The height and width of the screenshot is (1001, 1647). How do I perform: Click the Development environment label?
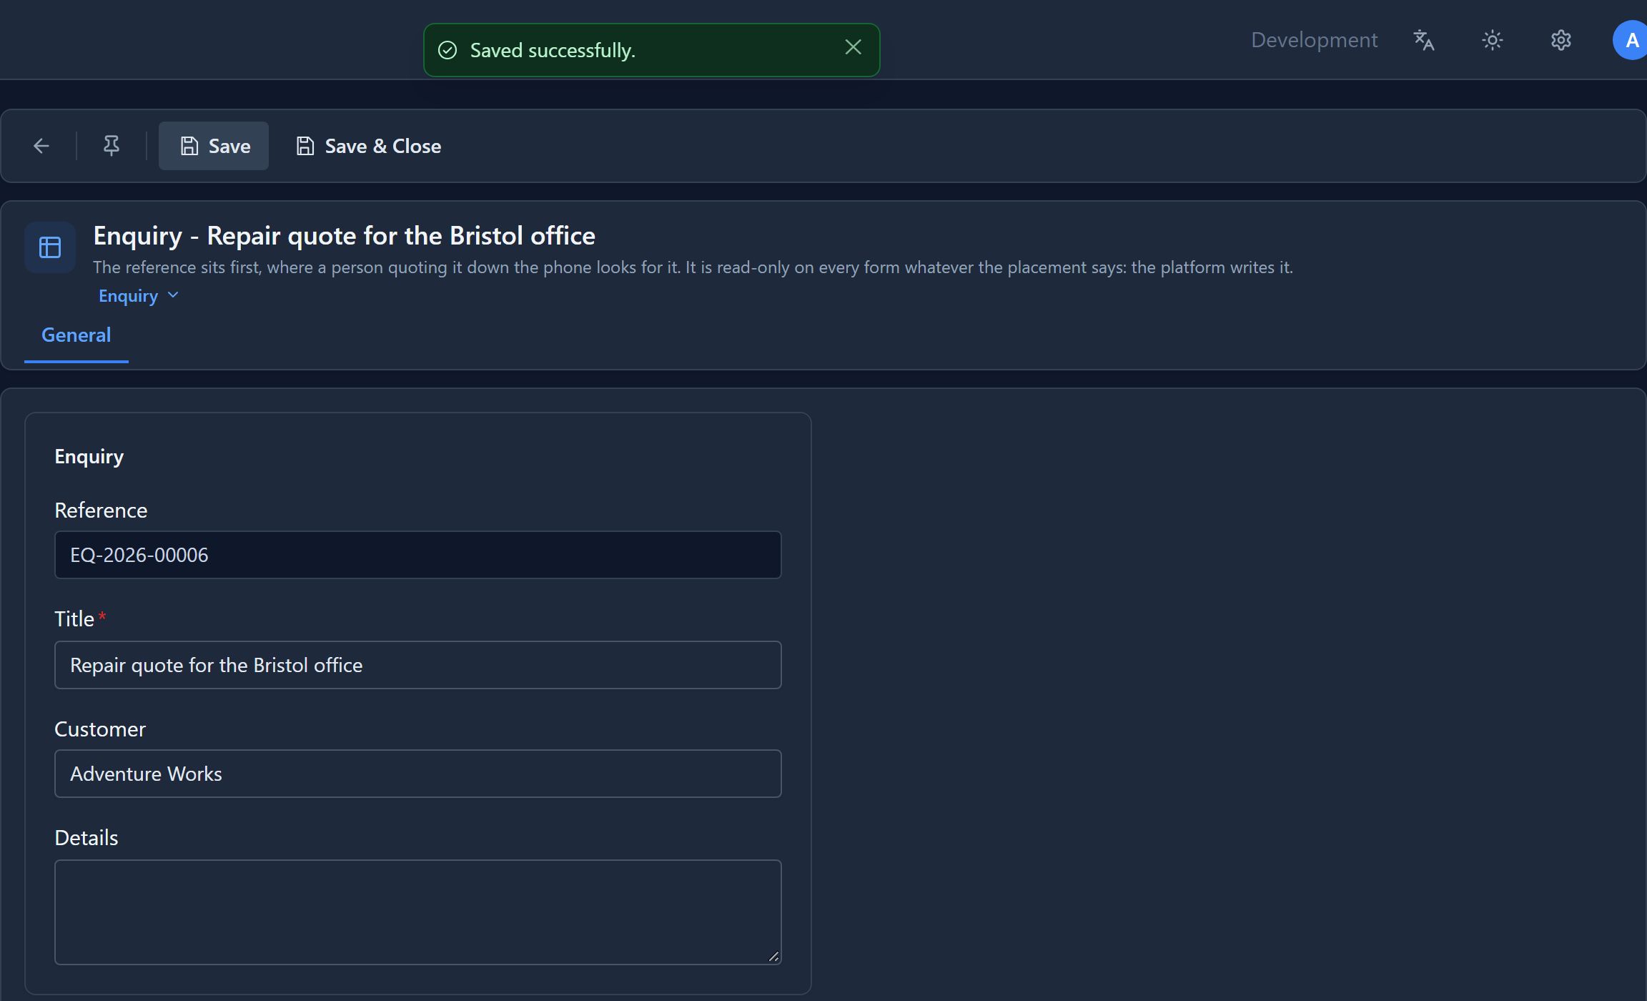click(1314, 40)
